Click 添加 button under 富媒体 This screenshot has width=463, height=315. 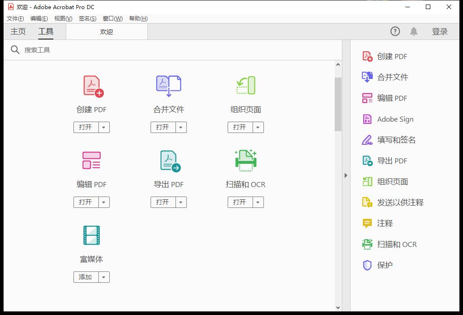pyautogui.click(x=86, y=277)
